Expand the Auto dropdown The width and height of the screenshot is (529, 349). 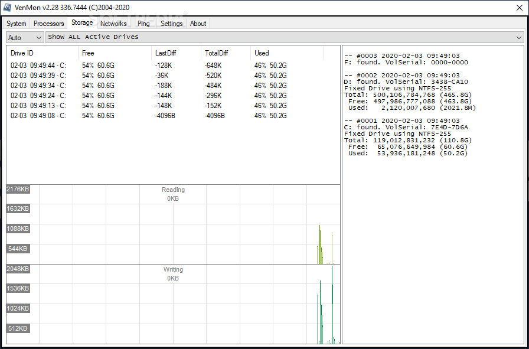point(25,37)
